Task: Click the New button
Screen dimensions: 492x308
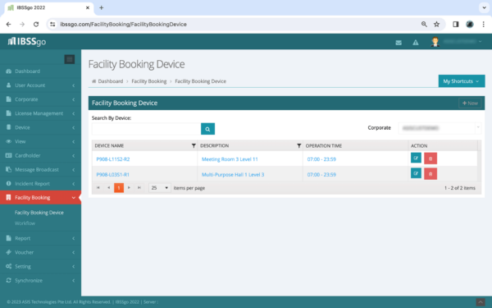Action: pos(470,103)
